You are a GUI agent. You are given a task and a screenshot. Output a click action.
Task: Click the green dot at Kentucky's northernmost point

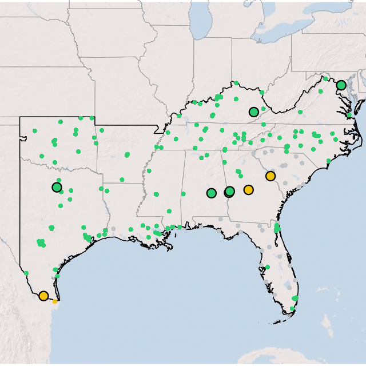point(236,83)
